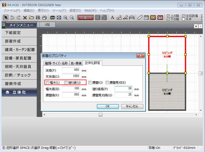Viewport: 205px width, 152px height.
Task: Click the zoom out magnifier icon
Action: [72, 18]
